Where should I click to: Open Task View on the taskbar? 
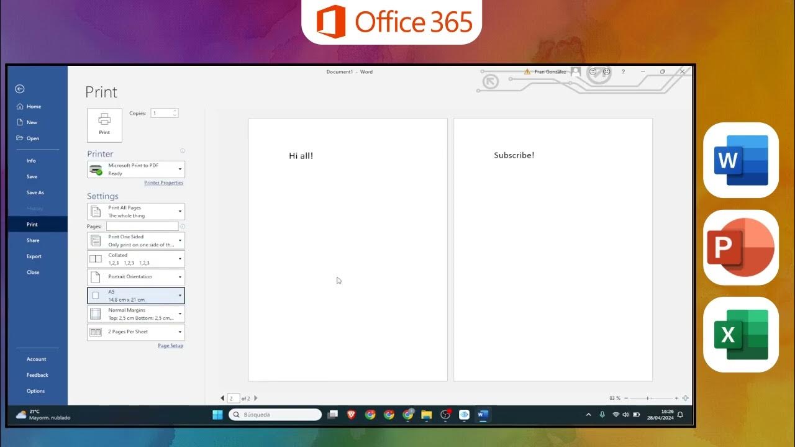[x=333, y=415]
